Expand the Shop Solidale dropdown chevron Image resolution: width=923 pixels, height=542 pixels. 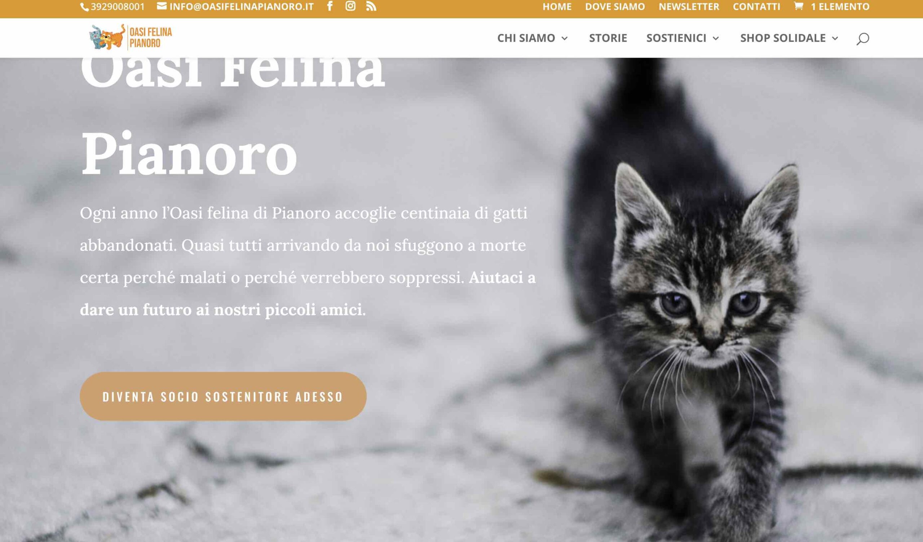(x=835, y=38)
